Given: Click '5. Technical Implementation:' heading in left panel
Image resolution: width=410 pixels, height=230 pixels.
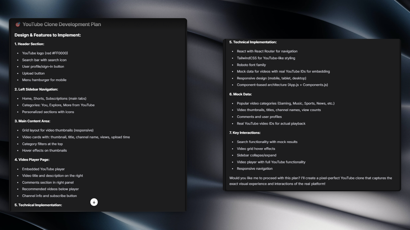Looking at the screenshot, I should point(38,205).
